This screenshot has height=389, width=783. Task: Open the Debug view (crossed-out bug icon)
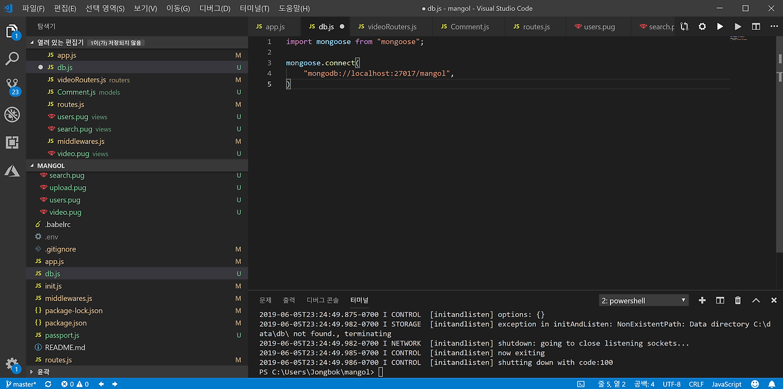12,114
